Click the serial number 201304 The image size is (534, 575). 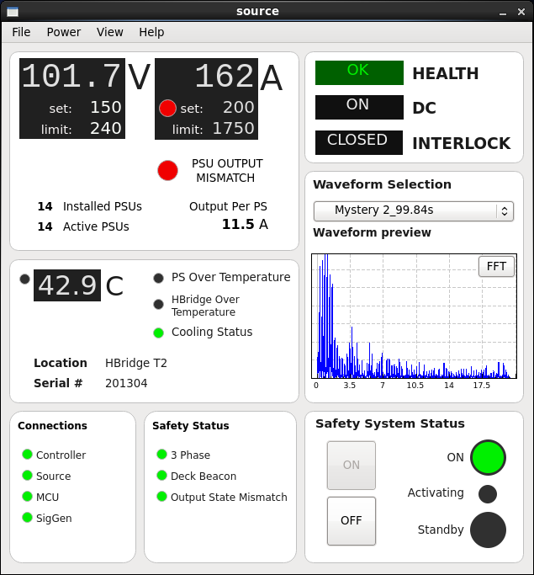pos(126,383)
